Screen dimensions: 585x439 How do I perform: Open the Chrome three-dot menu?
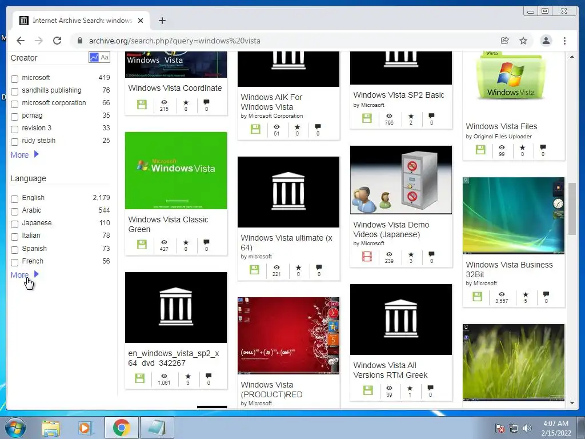pos(564,41)
